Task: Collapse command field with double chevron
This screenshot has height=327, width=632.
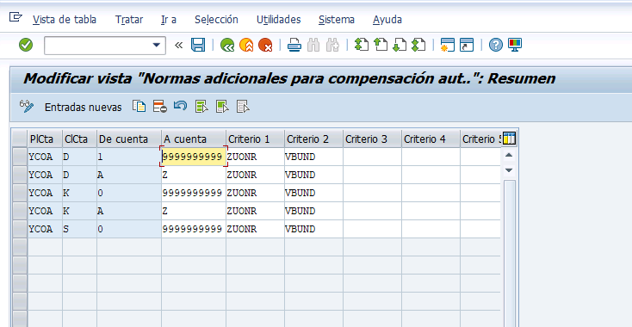Action: click(178, 45)
